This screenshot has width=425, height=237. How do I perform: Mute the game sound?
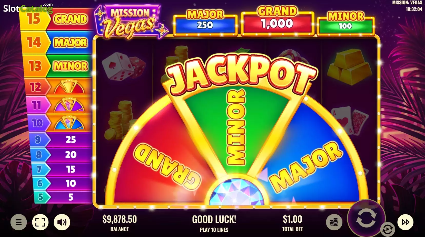(62, 222)
